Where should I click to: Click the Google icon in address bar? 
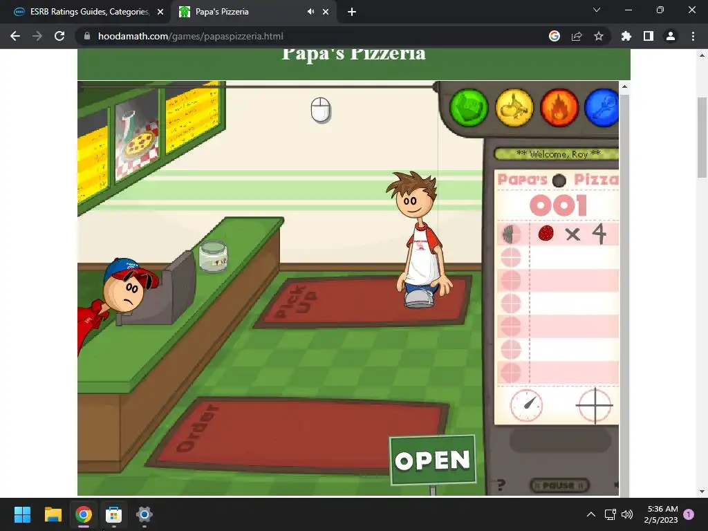pyautogui.click(x=555, y=36)
